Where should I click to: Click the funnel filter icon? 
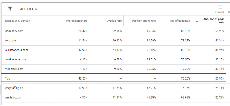click(10, 9)
